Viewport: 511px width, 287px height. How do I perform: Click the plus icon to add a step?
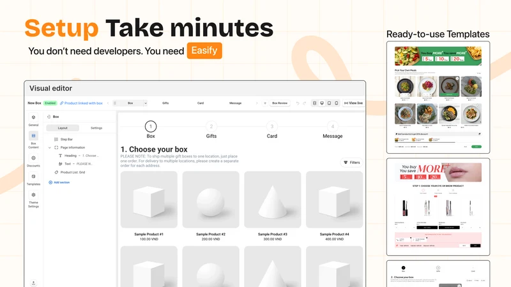[265, 103]
